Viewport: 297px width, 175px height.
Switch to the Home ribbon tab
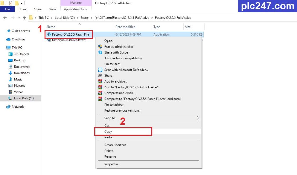[22, 9]
